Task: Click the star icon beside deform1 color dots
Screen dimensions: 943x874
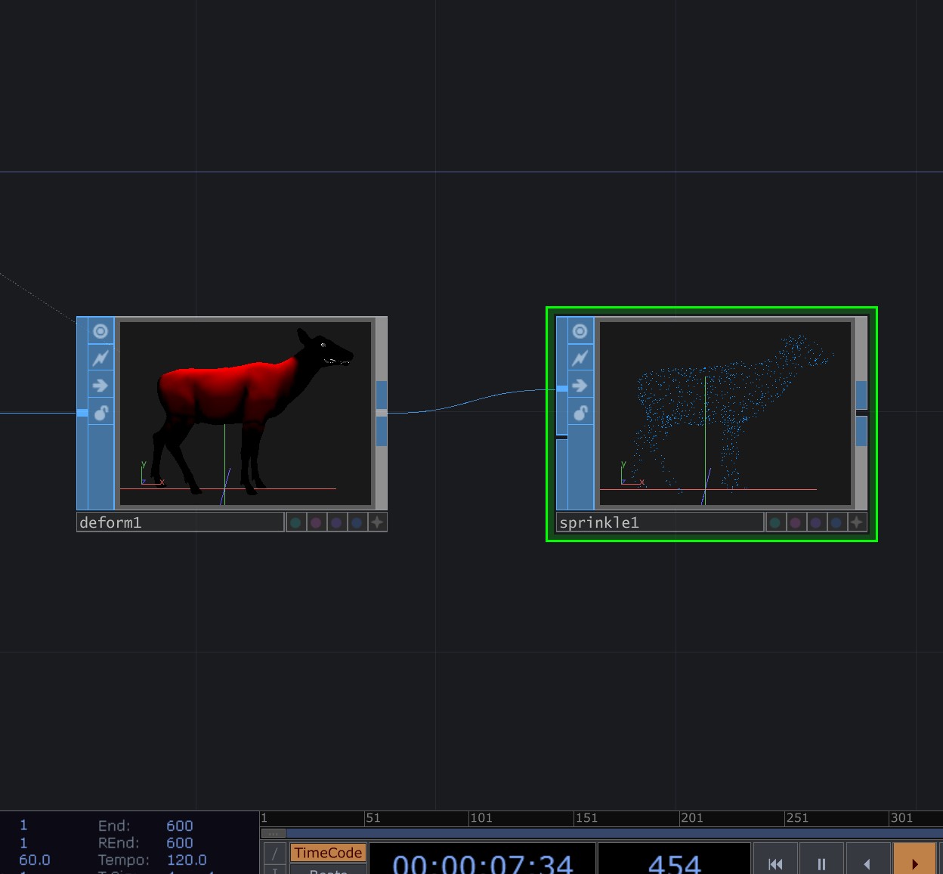Action: tap(377, 522)
